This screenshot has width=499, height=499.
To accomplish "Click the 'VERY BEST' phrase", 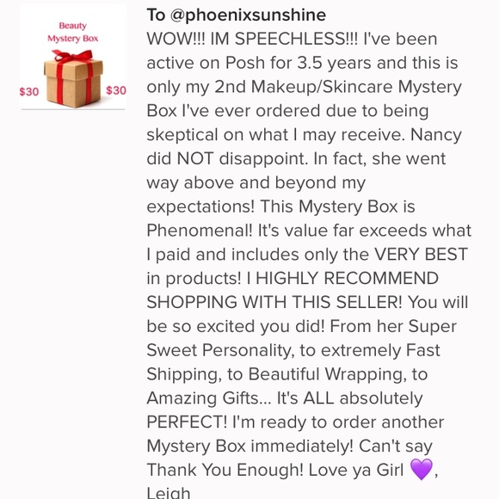I will (421, 255).
